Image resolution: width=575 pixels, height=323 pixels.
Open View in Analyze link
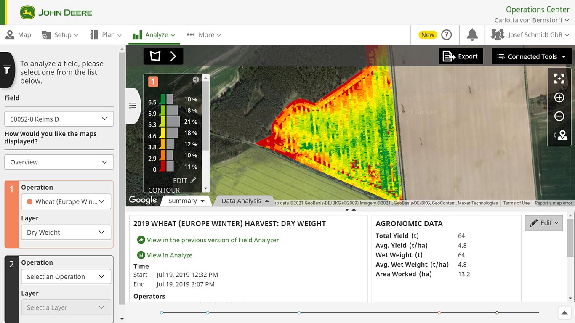[x=169, y=255]
